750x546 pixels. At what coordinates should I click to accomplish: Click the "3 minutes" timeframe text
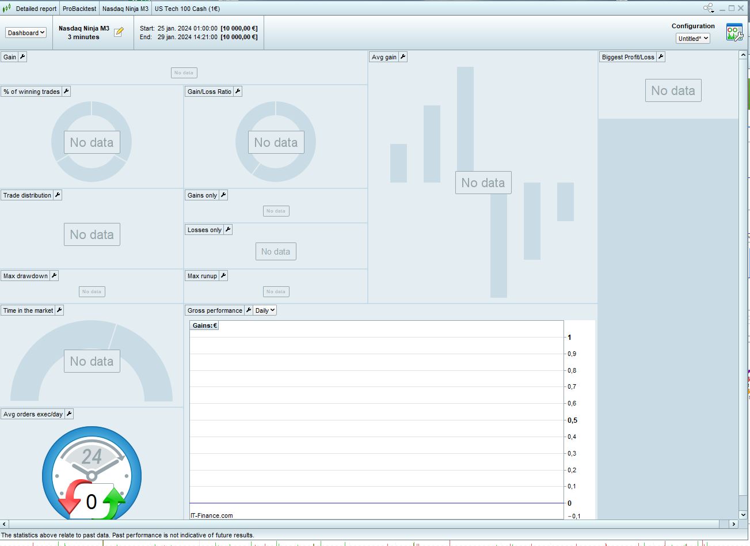point(83,37)
